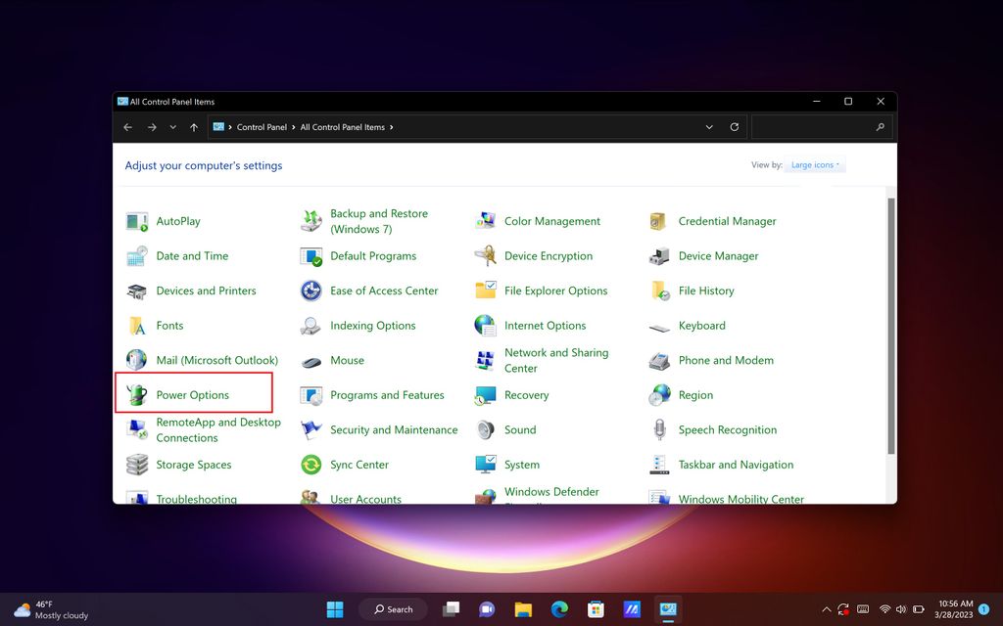Open the Sound control panel

tap(519, 429)
